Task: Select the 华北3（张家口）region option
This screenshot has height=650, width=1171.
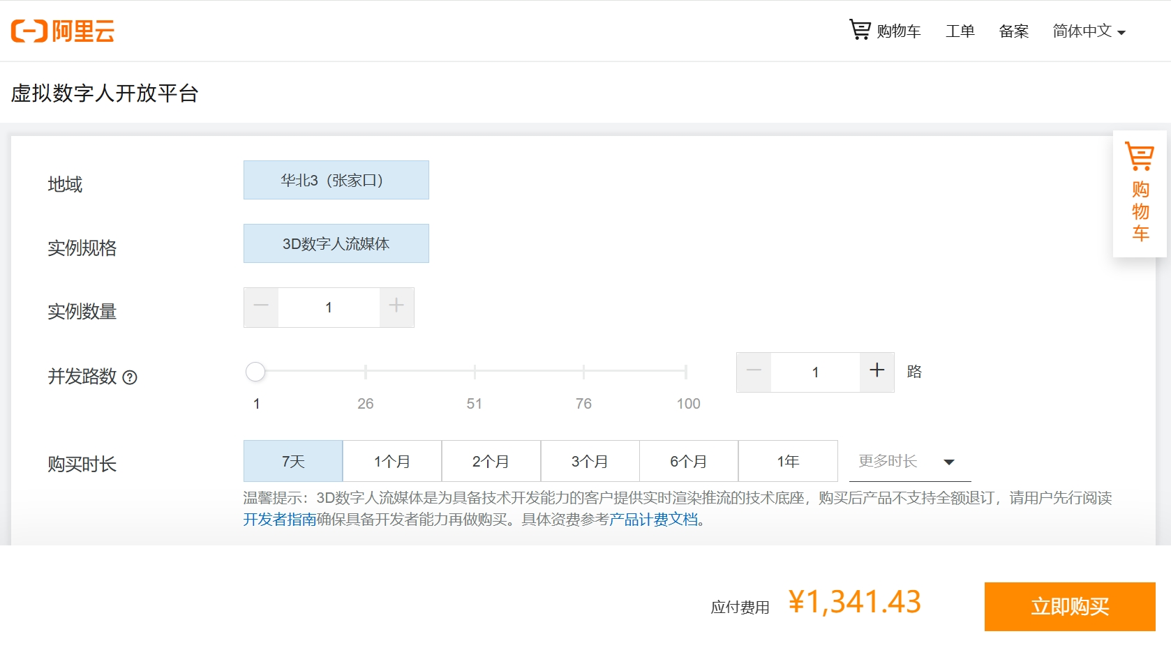Action: (x=336, y=180)
